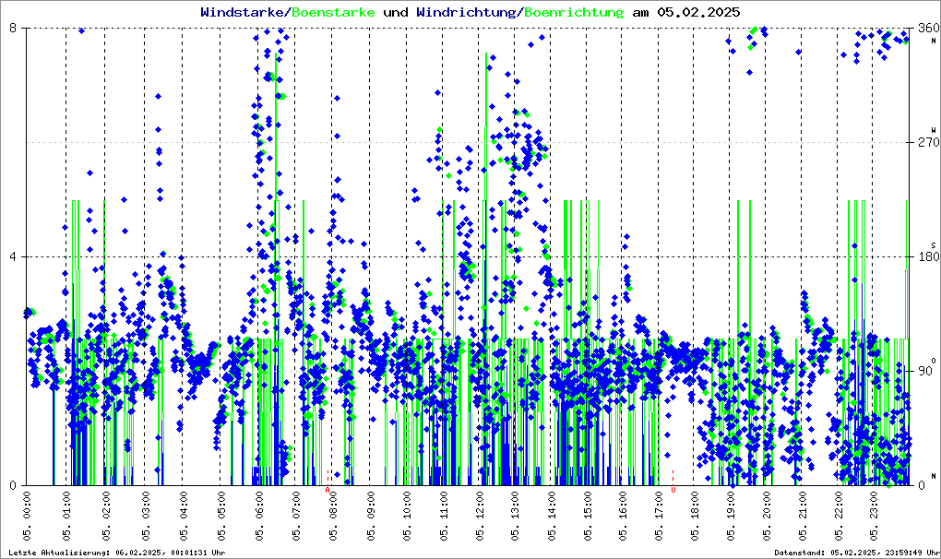
Task: Click the red sunrise marker "A"
Action: [x=328, y=491]
